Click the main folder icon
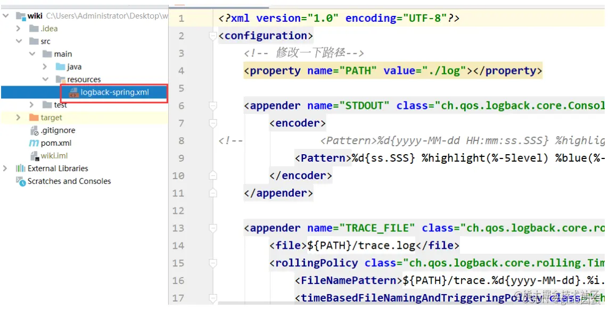This screenshot has width=609, height=310. pyautogui.click(x=47, y=54)
